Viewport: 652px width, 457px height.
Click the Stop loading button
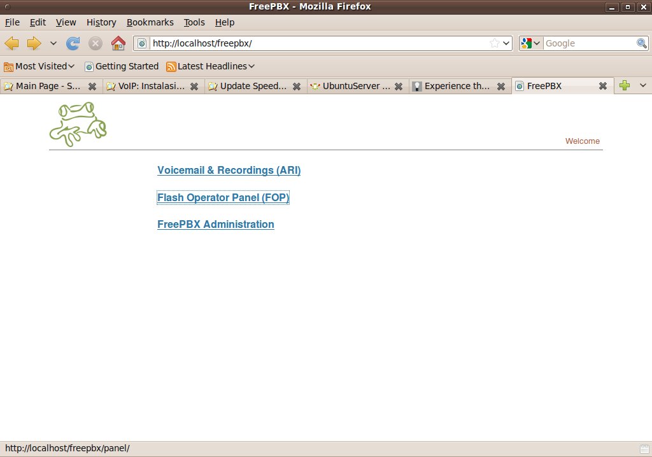tap(96, 43)
